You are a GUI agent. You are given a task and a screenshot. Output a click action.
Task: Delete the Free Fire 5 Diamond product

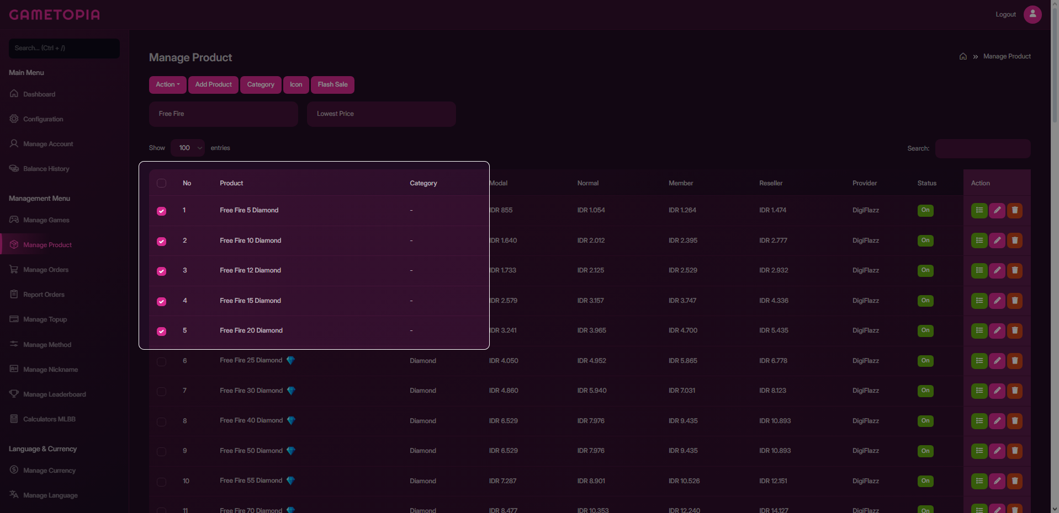(x=1014, y=210)
